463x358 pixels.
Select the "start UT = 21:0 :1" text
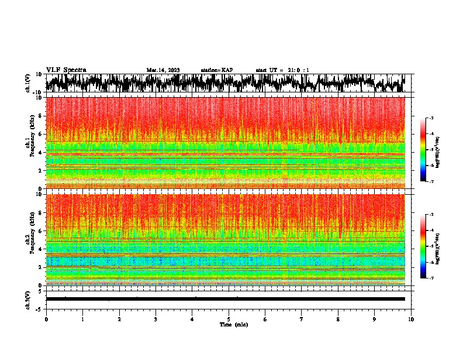(282, 70)
